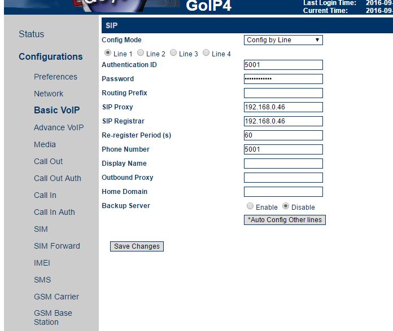Viewport: 393px width, 331px height.
Task: Click Auto Config Other lines button
Action: click(x=285, y=220)
